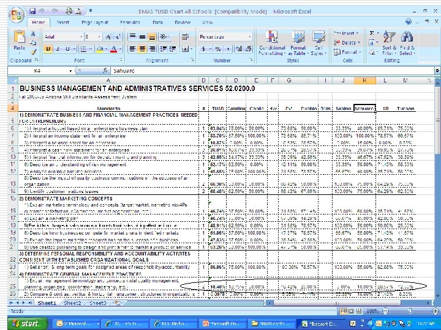Viewport: 441px width, 330px height.
Task: Paste clipboard contents with Paste button
Action: 19,41
